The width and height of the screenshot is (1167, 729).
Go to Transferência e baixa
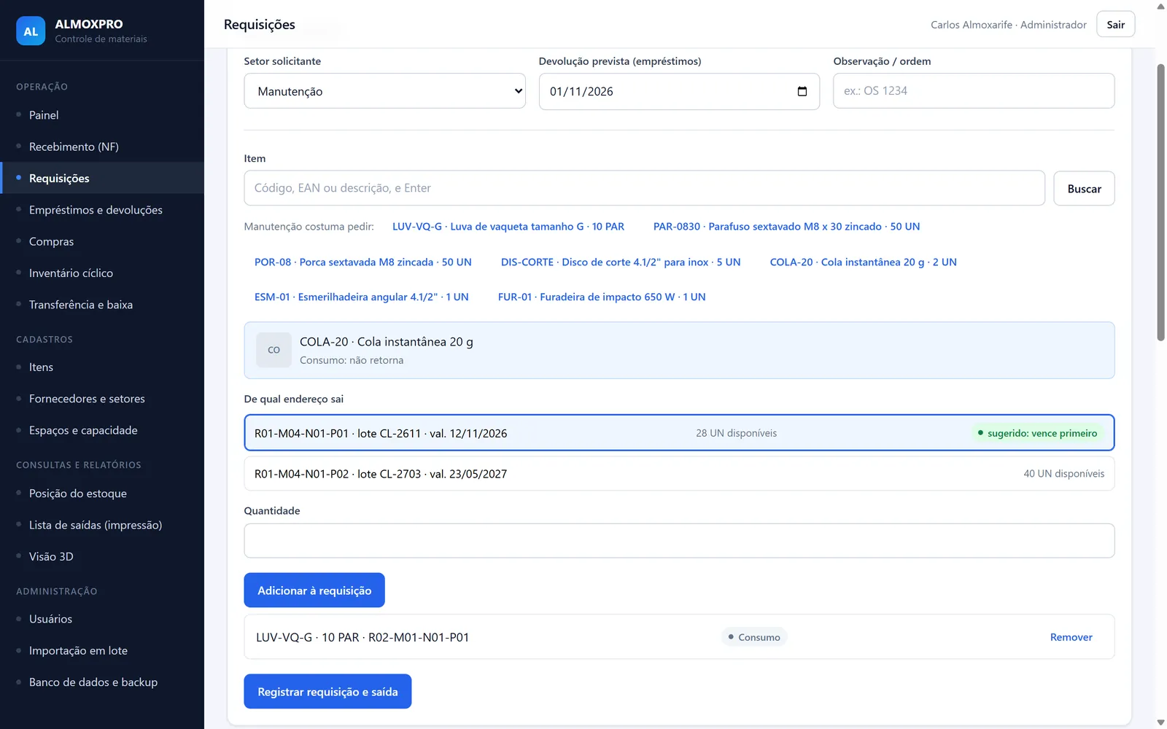(x=102, y=305)
